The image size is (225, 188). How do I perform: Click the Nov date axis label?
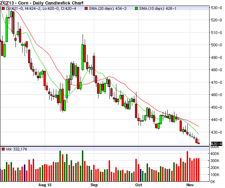[x=190, y=185]
